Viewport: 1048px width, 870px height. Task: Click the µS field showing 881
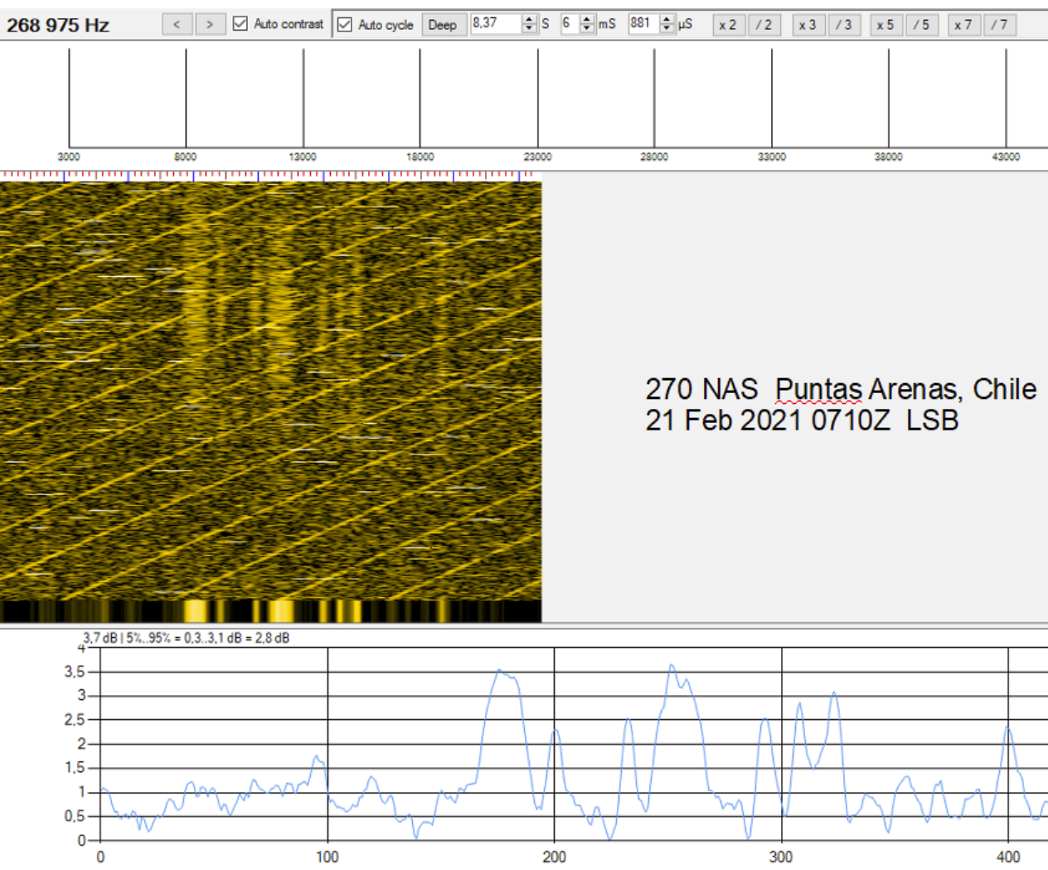643,23
